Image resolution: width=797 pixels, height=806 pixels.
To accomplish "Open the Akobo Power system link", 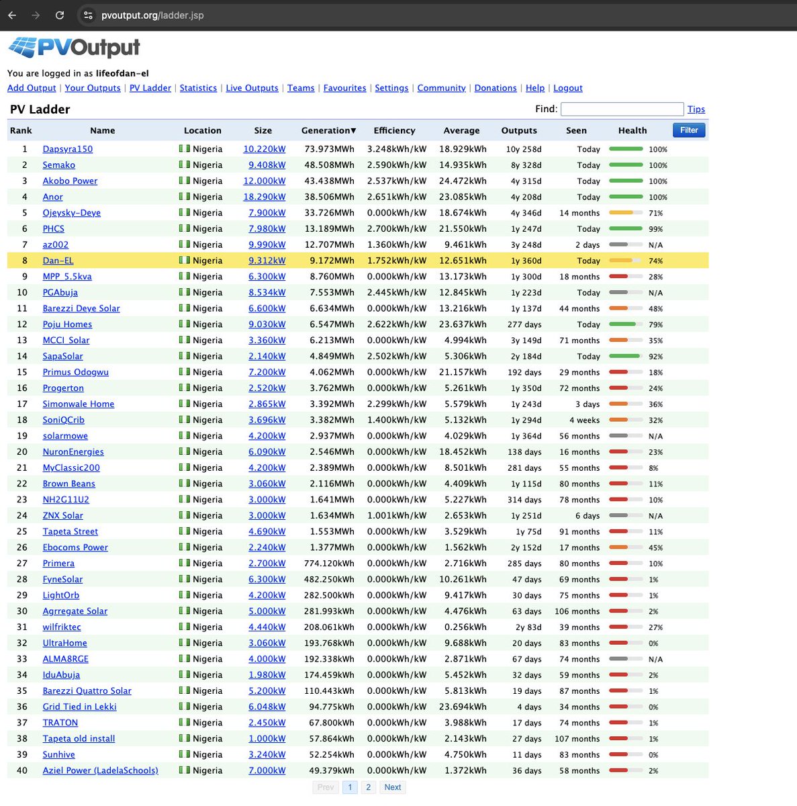I will [70, 181].
